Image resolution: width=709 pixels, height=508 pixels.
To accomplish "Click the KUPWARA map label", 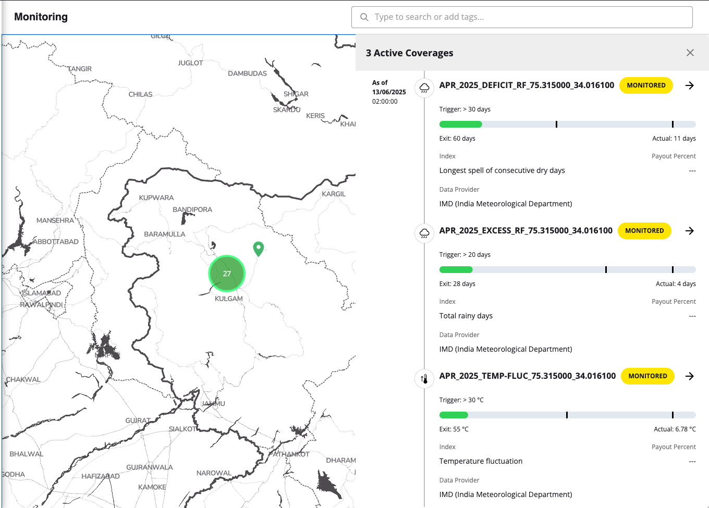I will [156, 198].
